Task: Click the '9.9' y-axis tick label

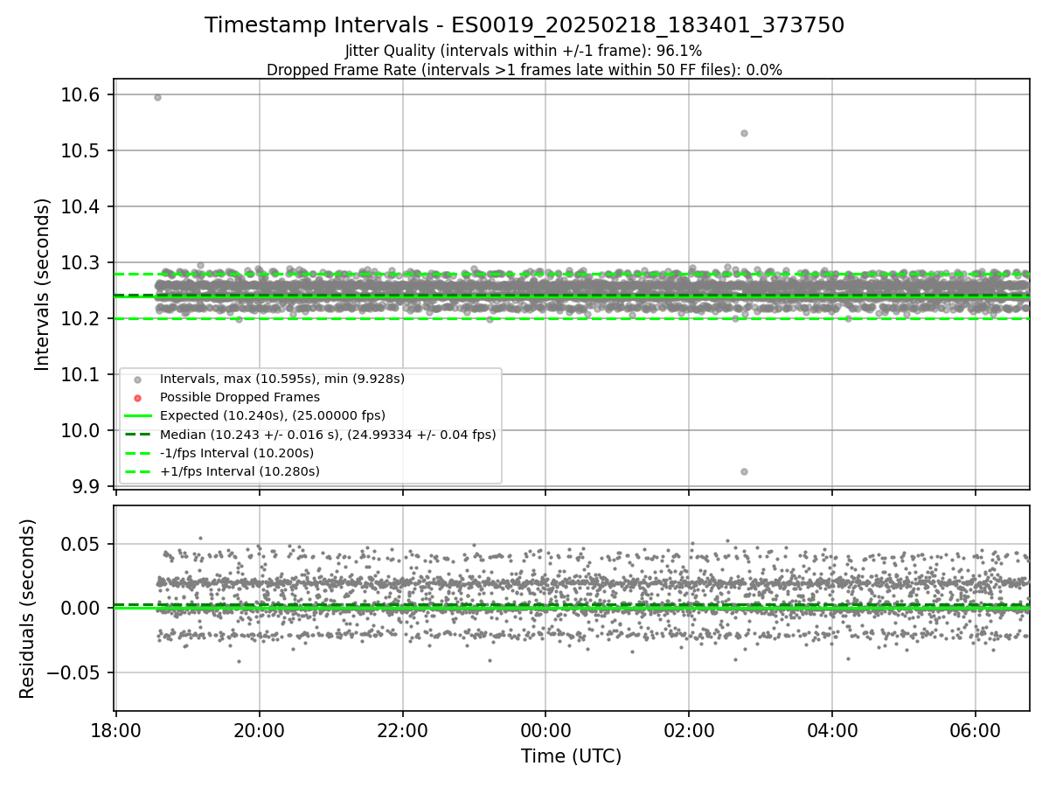Action: [86, 487]
